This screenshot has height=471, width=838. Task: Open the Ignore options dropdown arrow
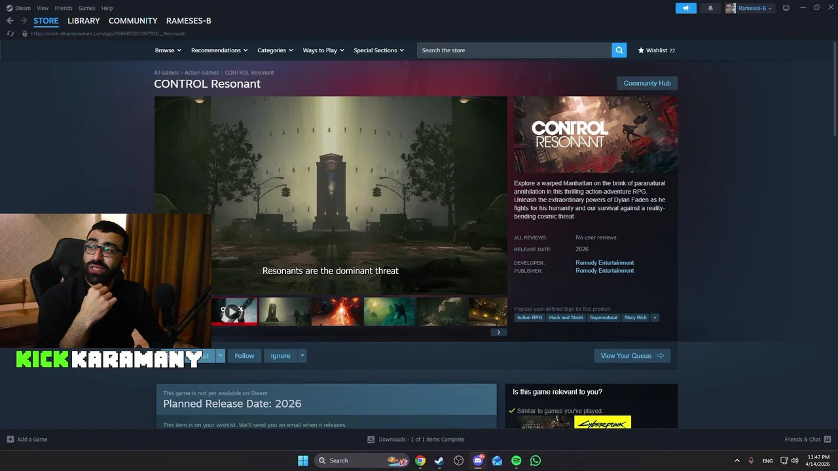coord(302,356)
